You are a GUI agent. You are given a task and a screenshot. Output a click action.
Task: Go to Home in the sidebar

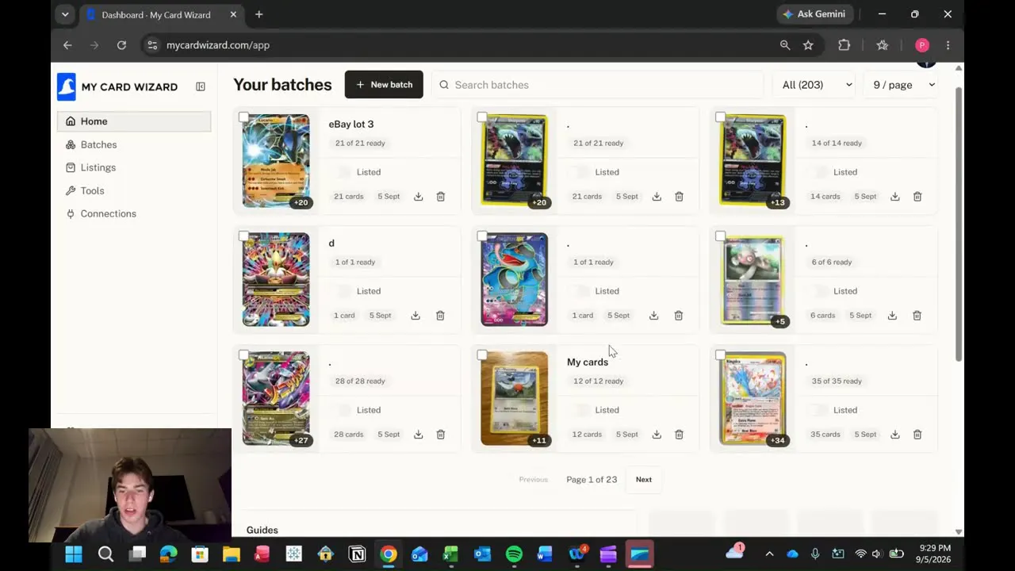coord(134,121)
